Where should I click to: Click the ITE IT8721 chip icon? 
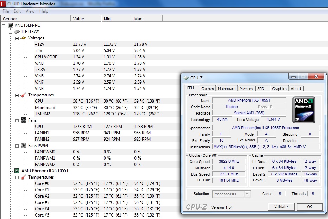[17, 32]
